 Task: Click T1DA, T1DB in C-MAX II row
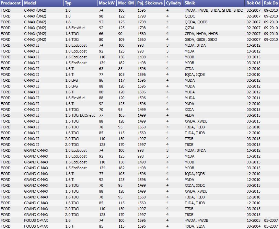tap(195, 133)
